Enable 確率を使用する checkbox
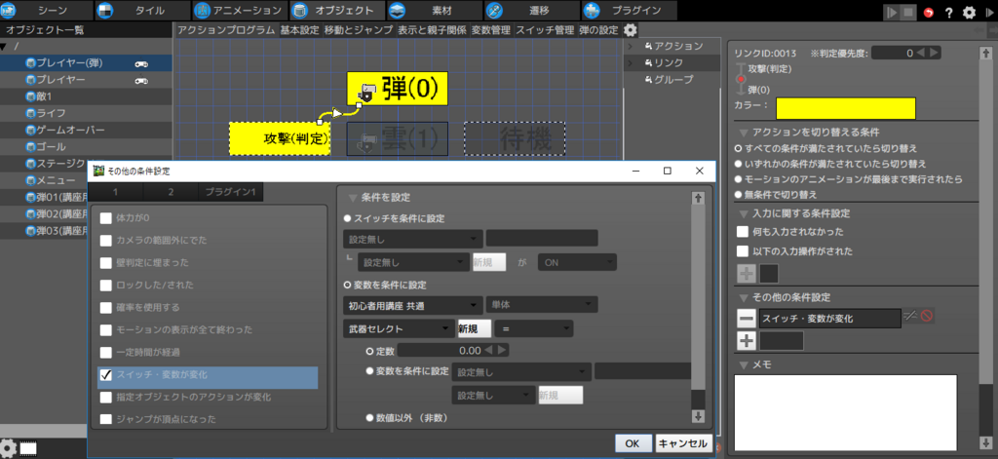This screenshot has width=998, height=459. 106,308
